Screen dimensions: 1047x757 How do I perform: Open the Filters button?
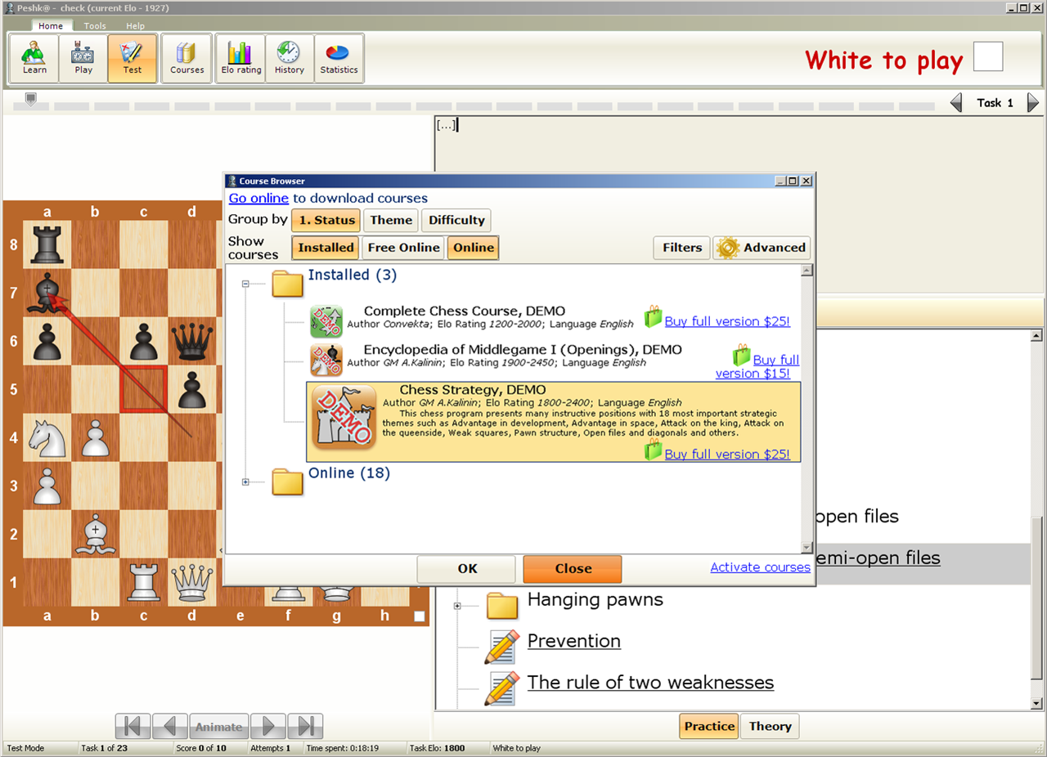tap(682, 248)
